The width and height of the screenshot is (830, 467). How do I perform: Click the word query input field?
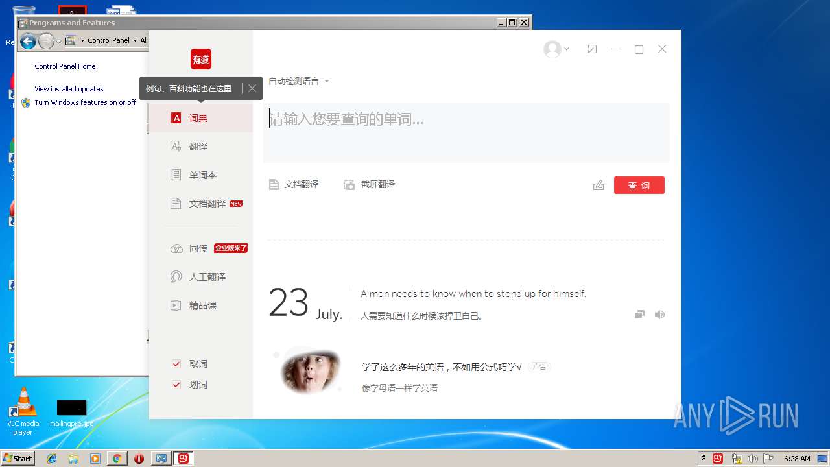point(466,132)
